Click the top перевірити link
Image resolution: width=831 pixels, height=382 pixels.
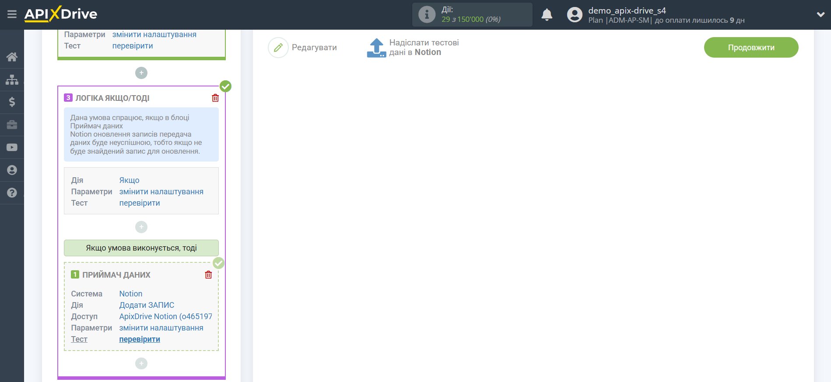tap(133, 46)
